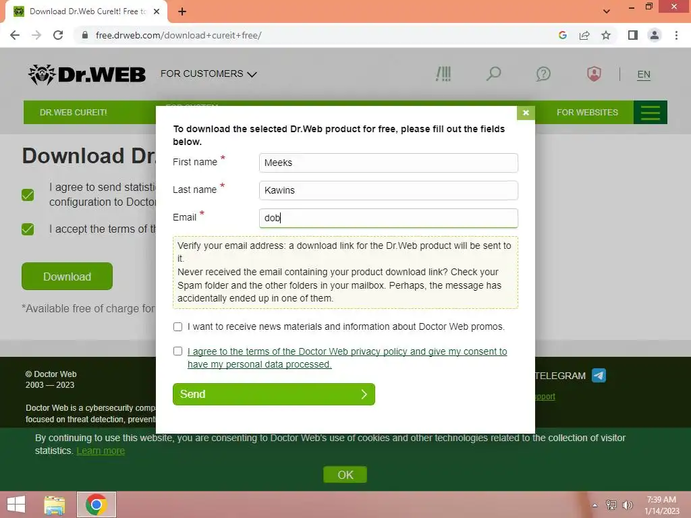Open File Explorer from taskbar

click(x=55, y=505)
